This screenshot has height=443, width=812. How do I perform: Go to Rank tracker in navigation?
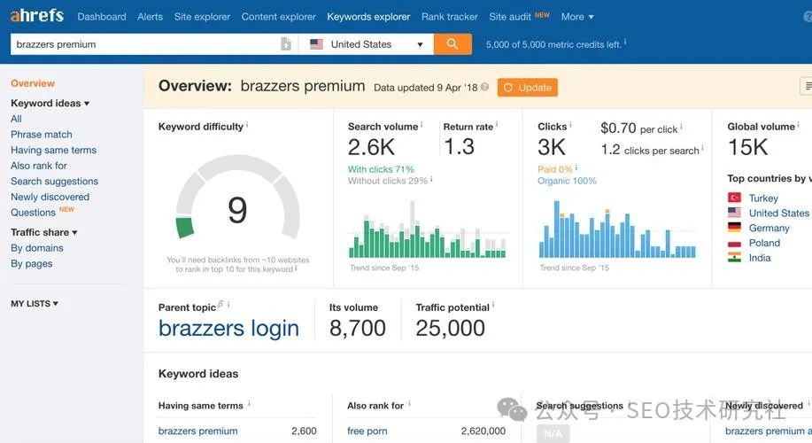click(x=449, y=16)
